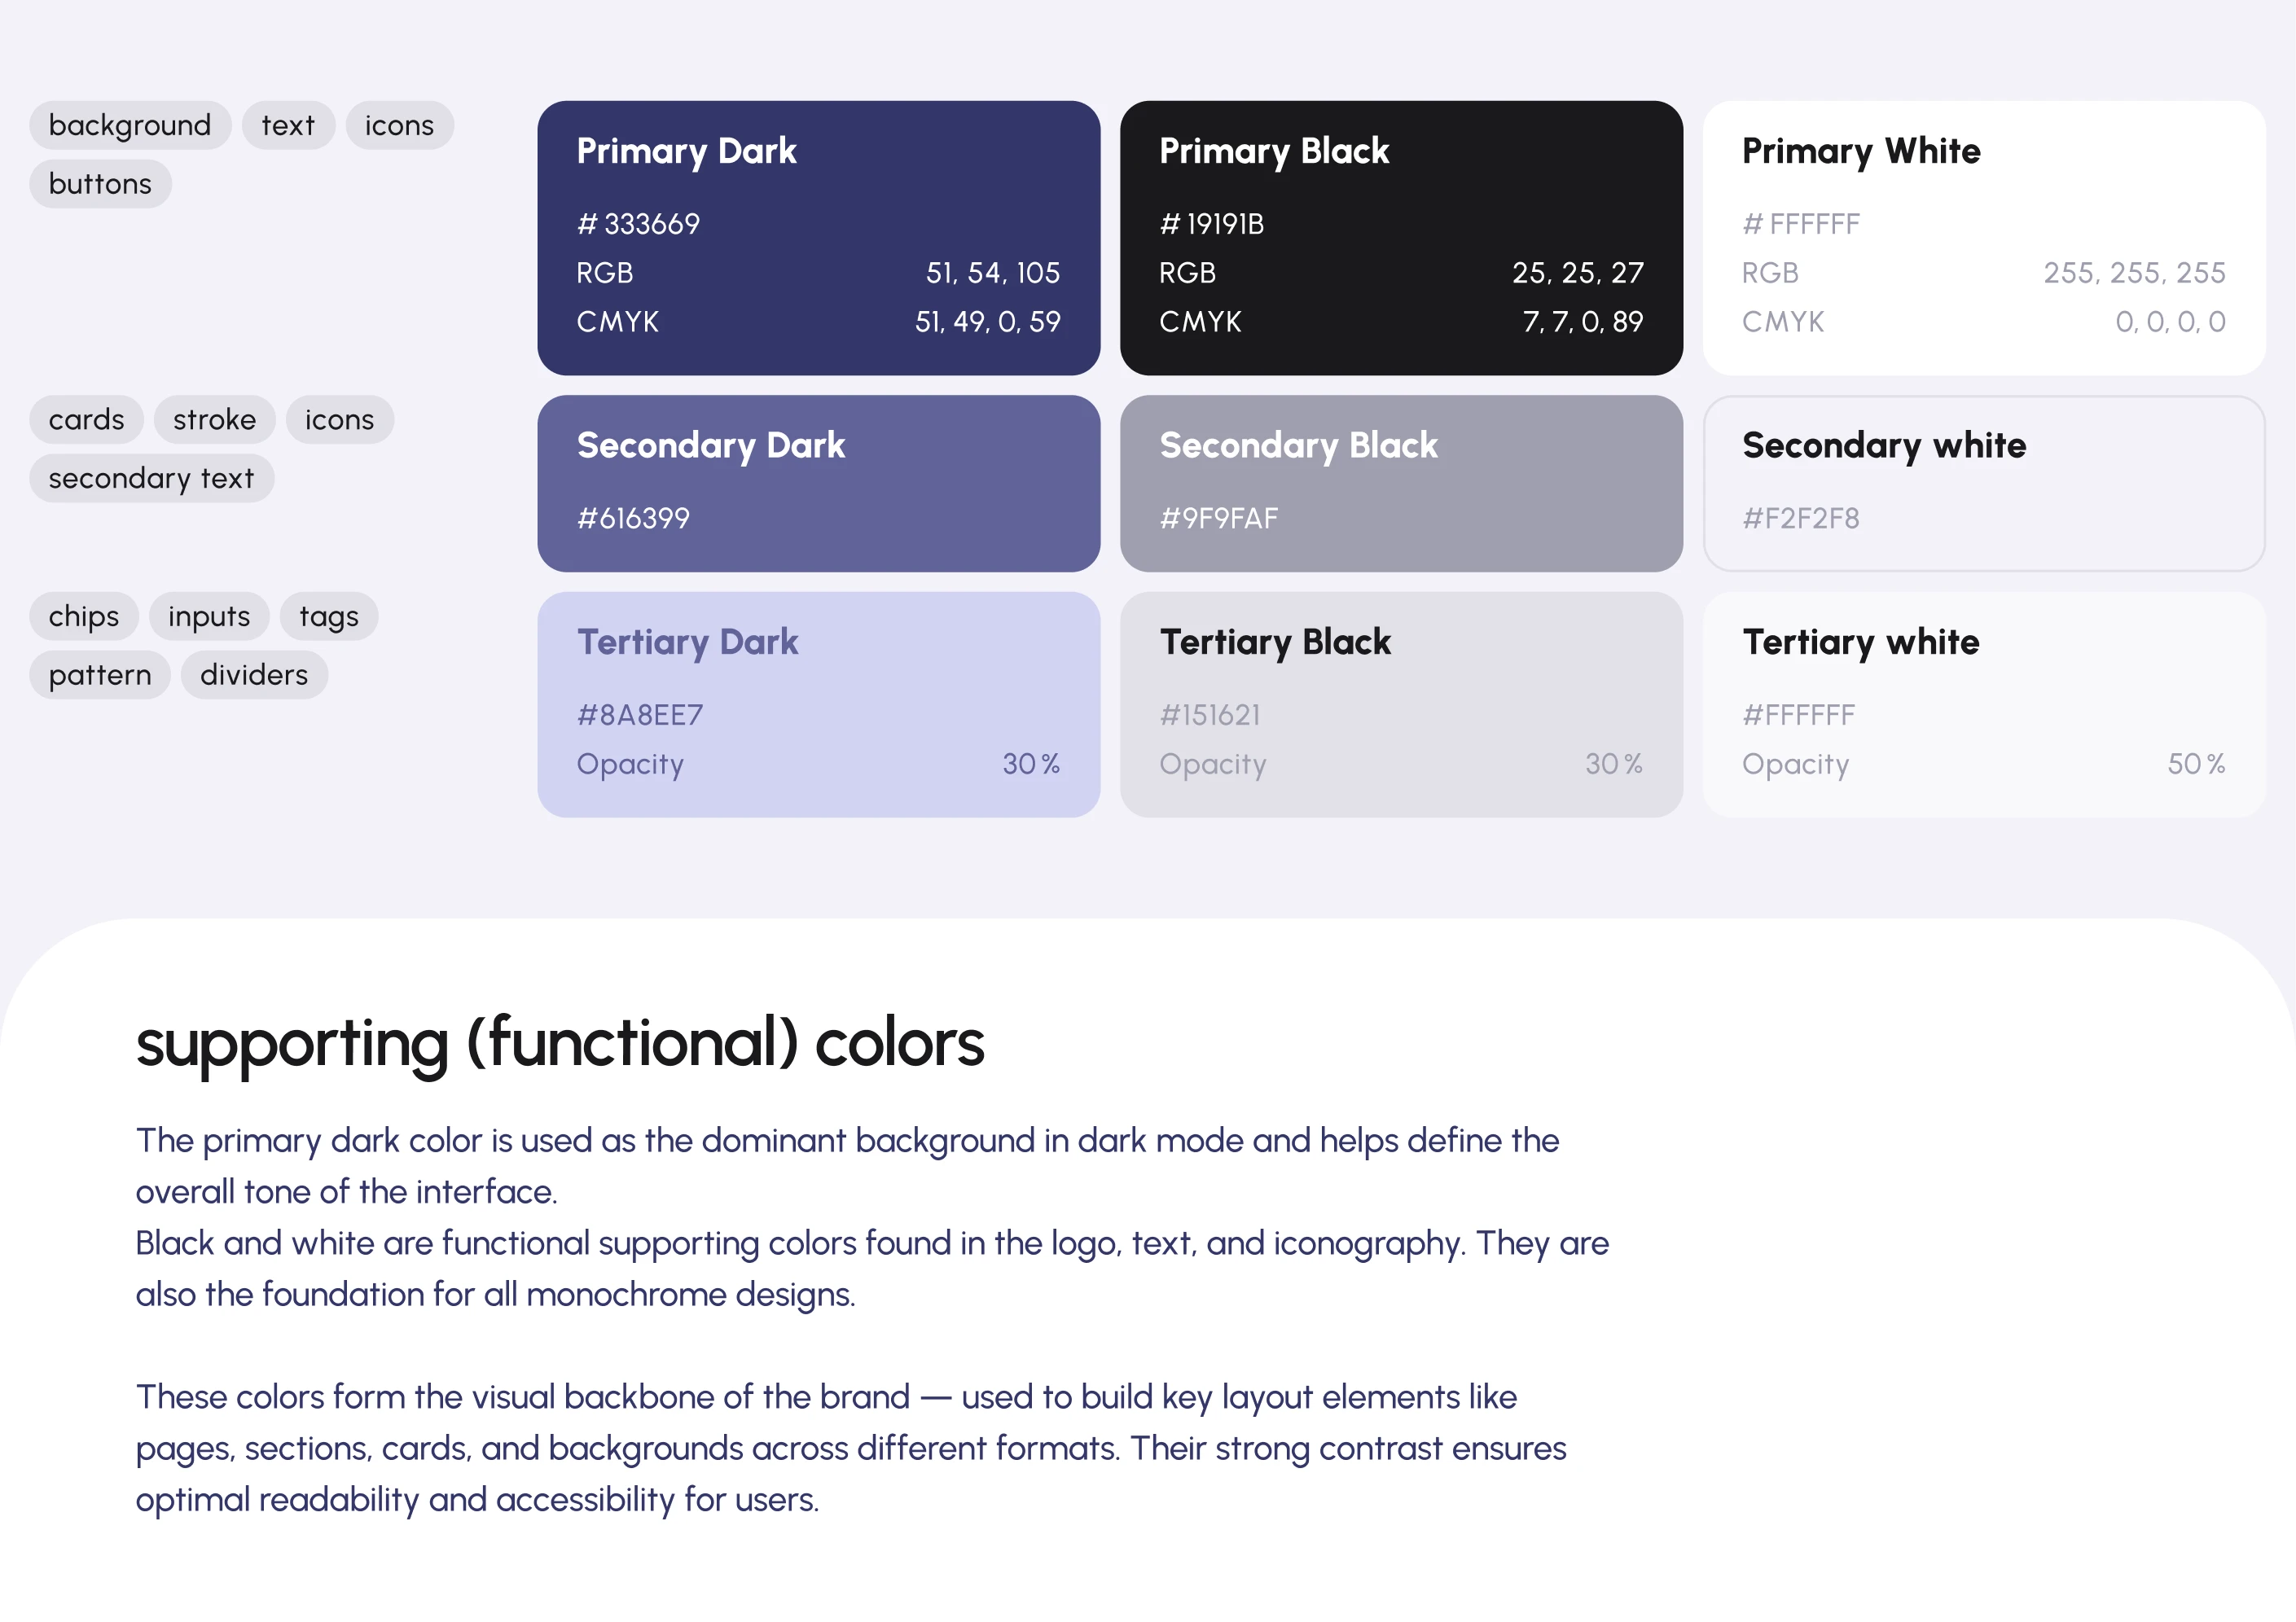
Task: Click the "buttons" tag chip
Action: point(100,184)
